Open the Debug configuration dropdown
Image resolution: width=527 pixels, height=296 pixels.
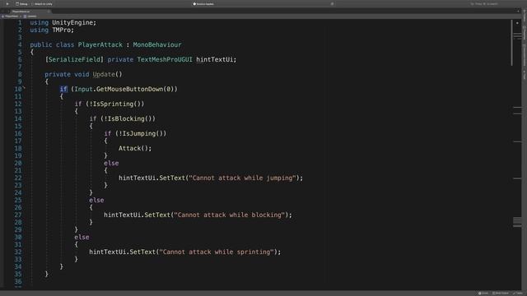click(22, 4)
